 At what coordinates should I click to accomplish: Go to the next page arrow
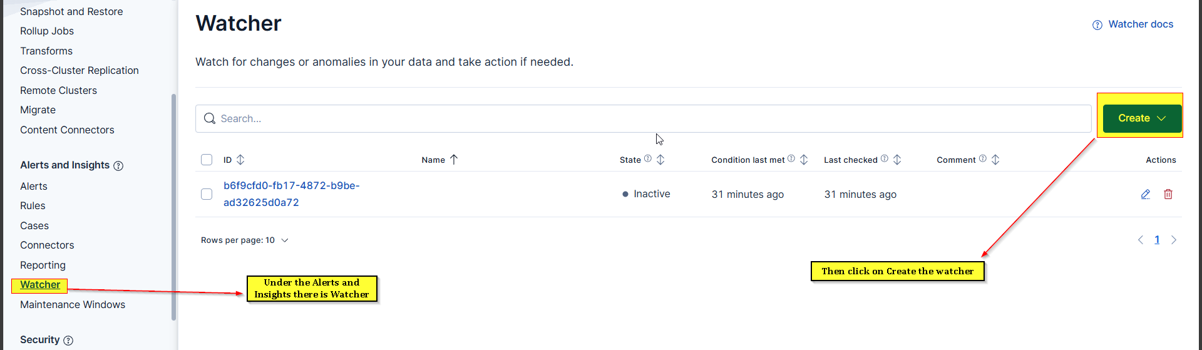(x=1174, y=240)
